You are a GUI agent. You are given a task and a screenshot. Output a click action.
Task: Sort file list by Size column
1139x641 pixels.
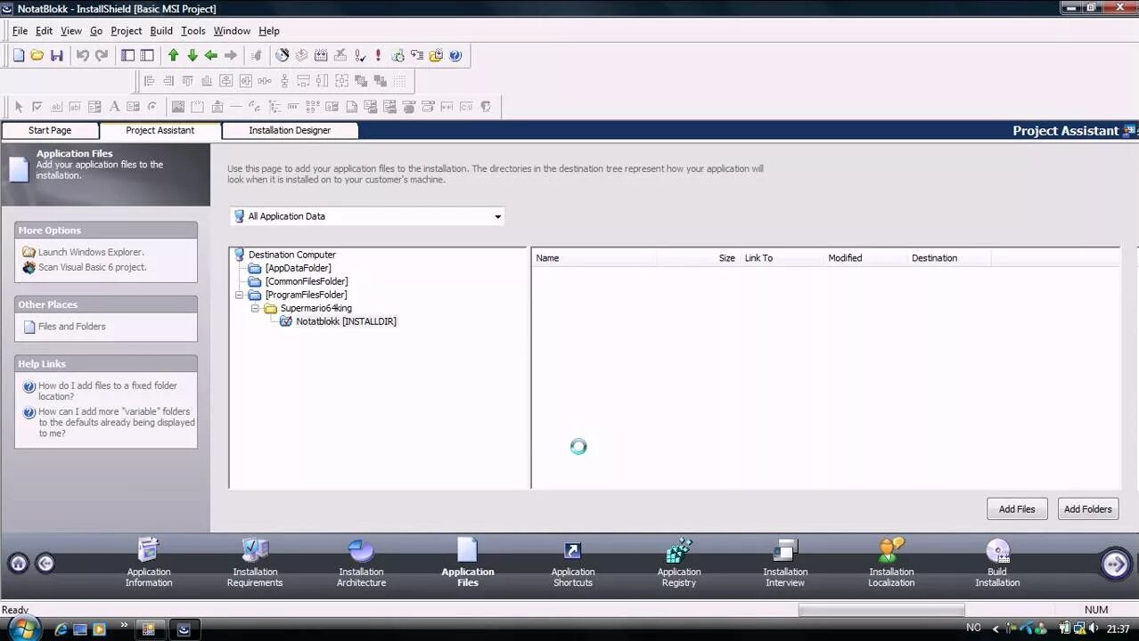pos(699,258)
